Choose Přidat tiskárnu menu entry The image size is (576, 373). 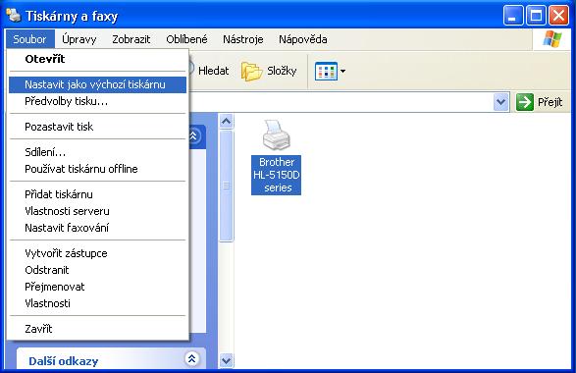click(97, 194)
